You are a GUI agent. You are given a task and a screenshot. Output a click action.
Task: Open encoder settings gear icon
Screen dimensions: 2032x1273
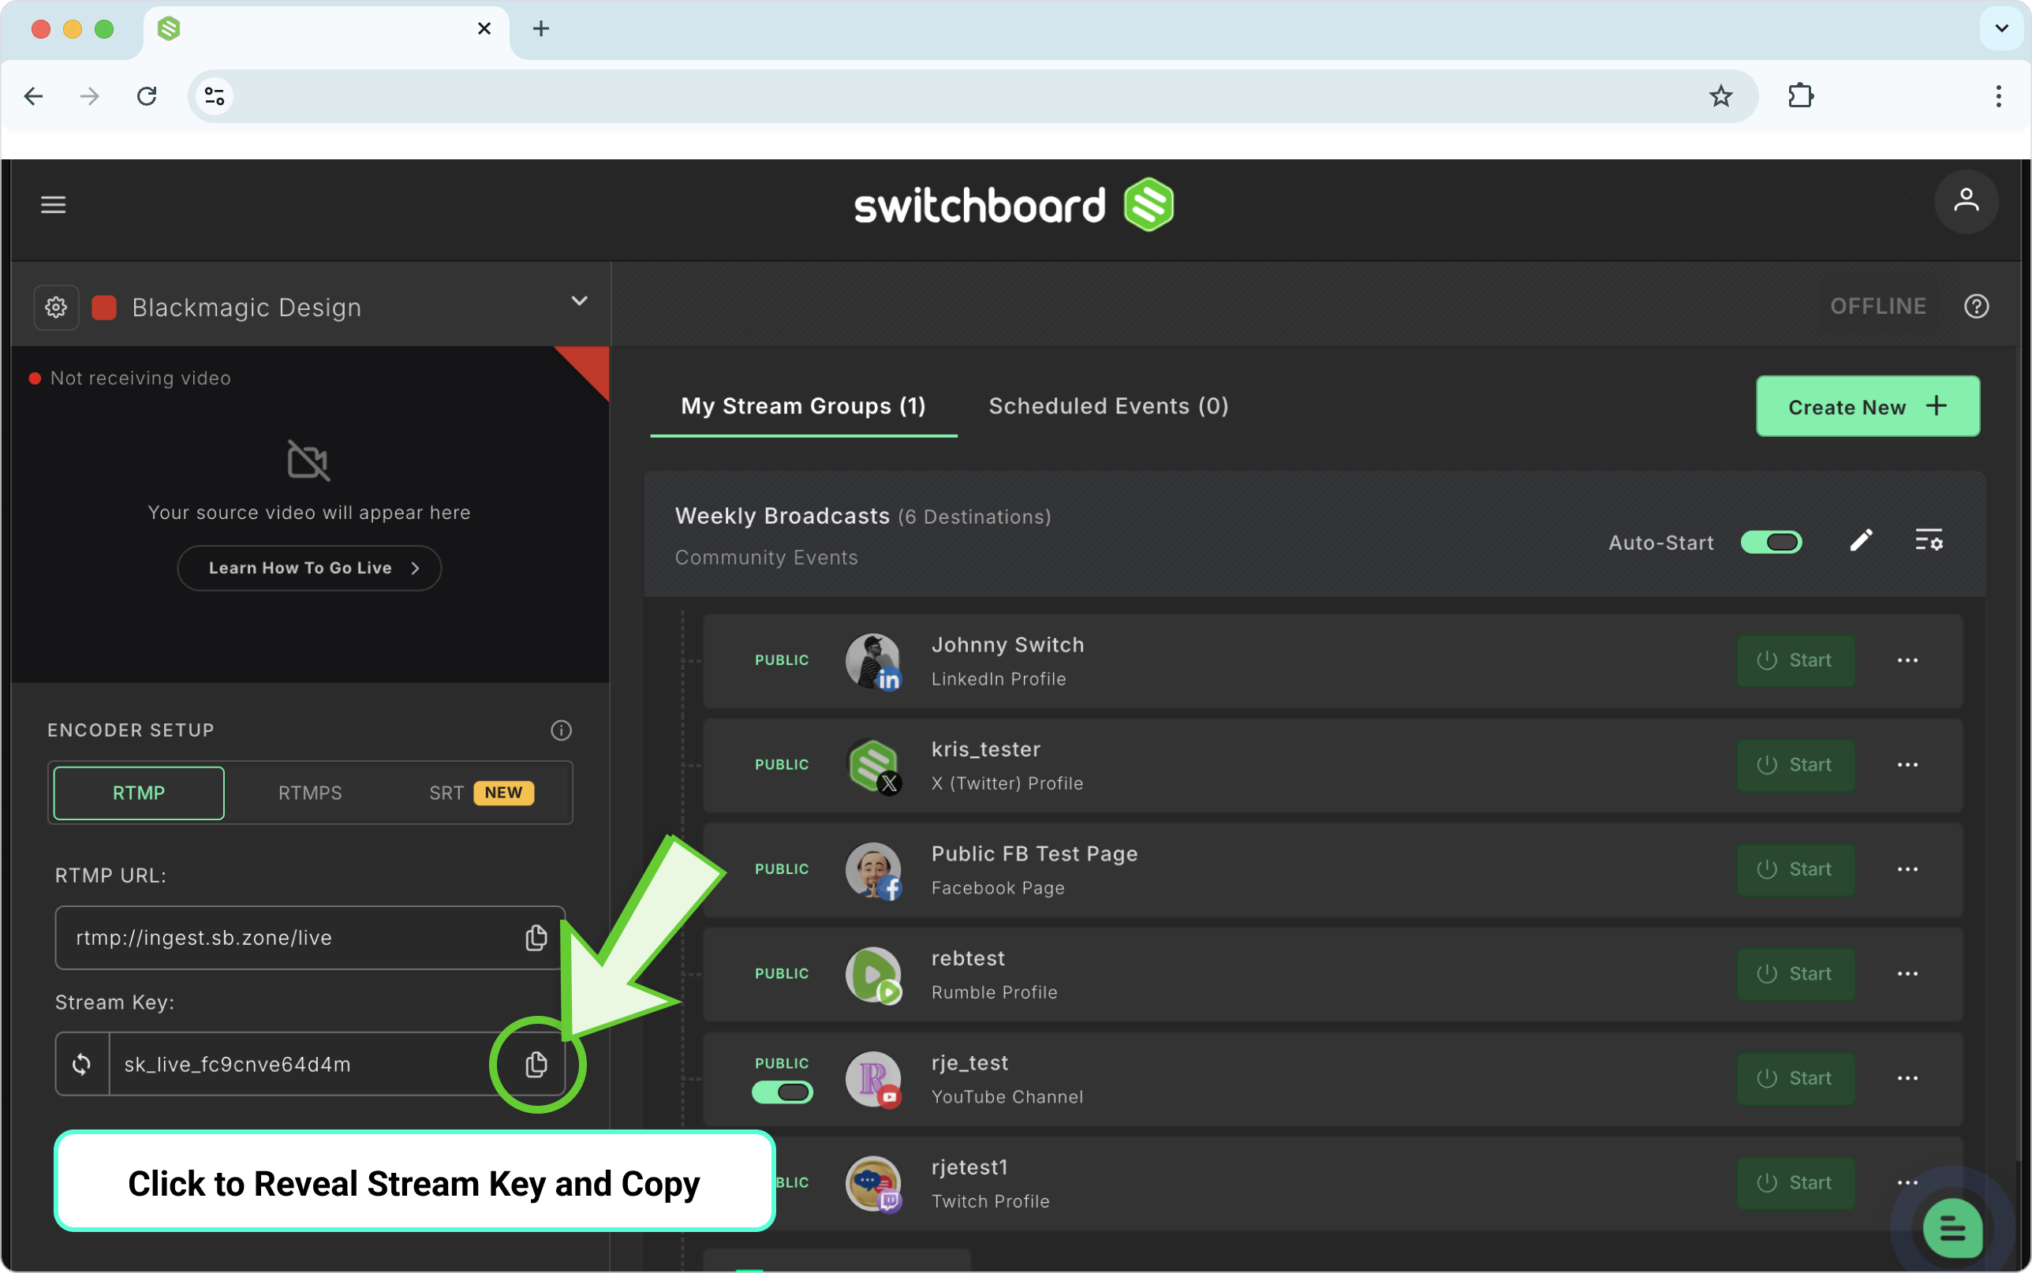(56, 308)
